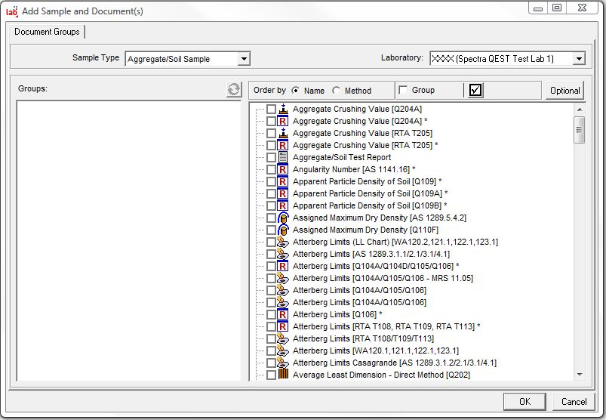This screenshot has width=606, height=420.
Task: Click the Optional button
Action: coord(564,91)
